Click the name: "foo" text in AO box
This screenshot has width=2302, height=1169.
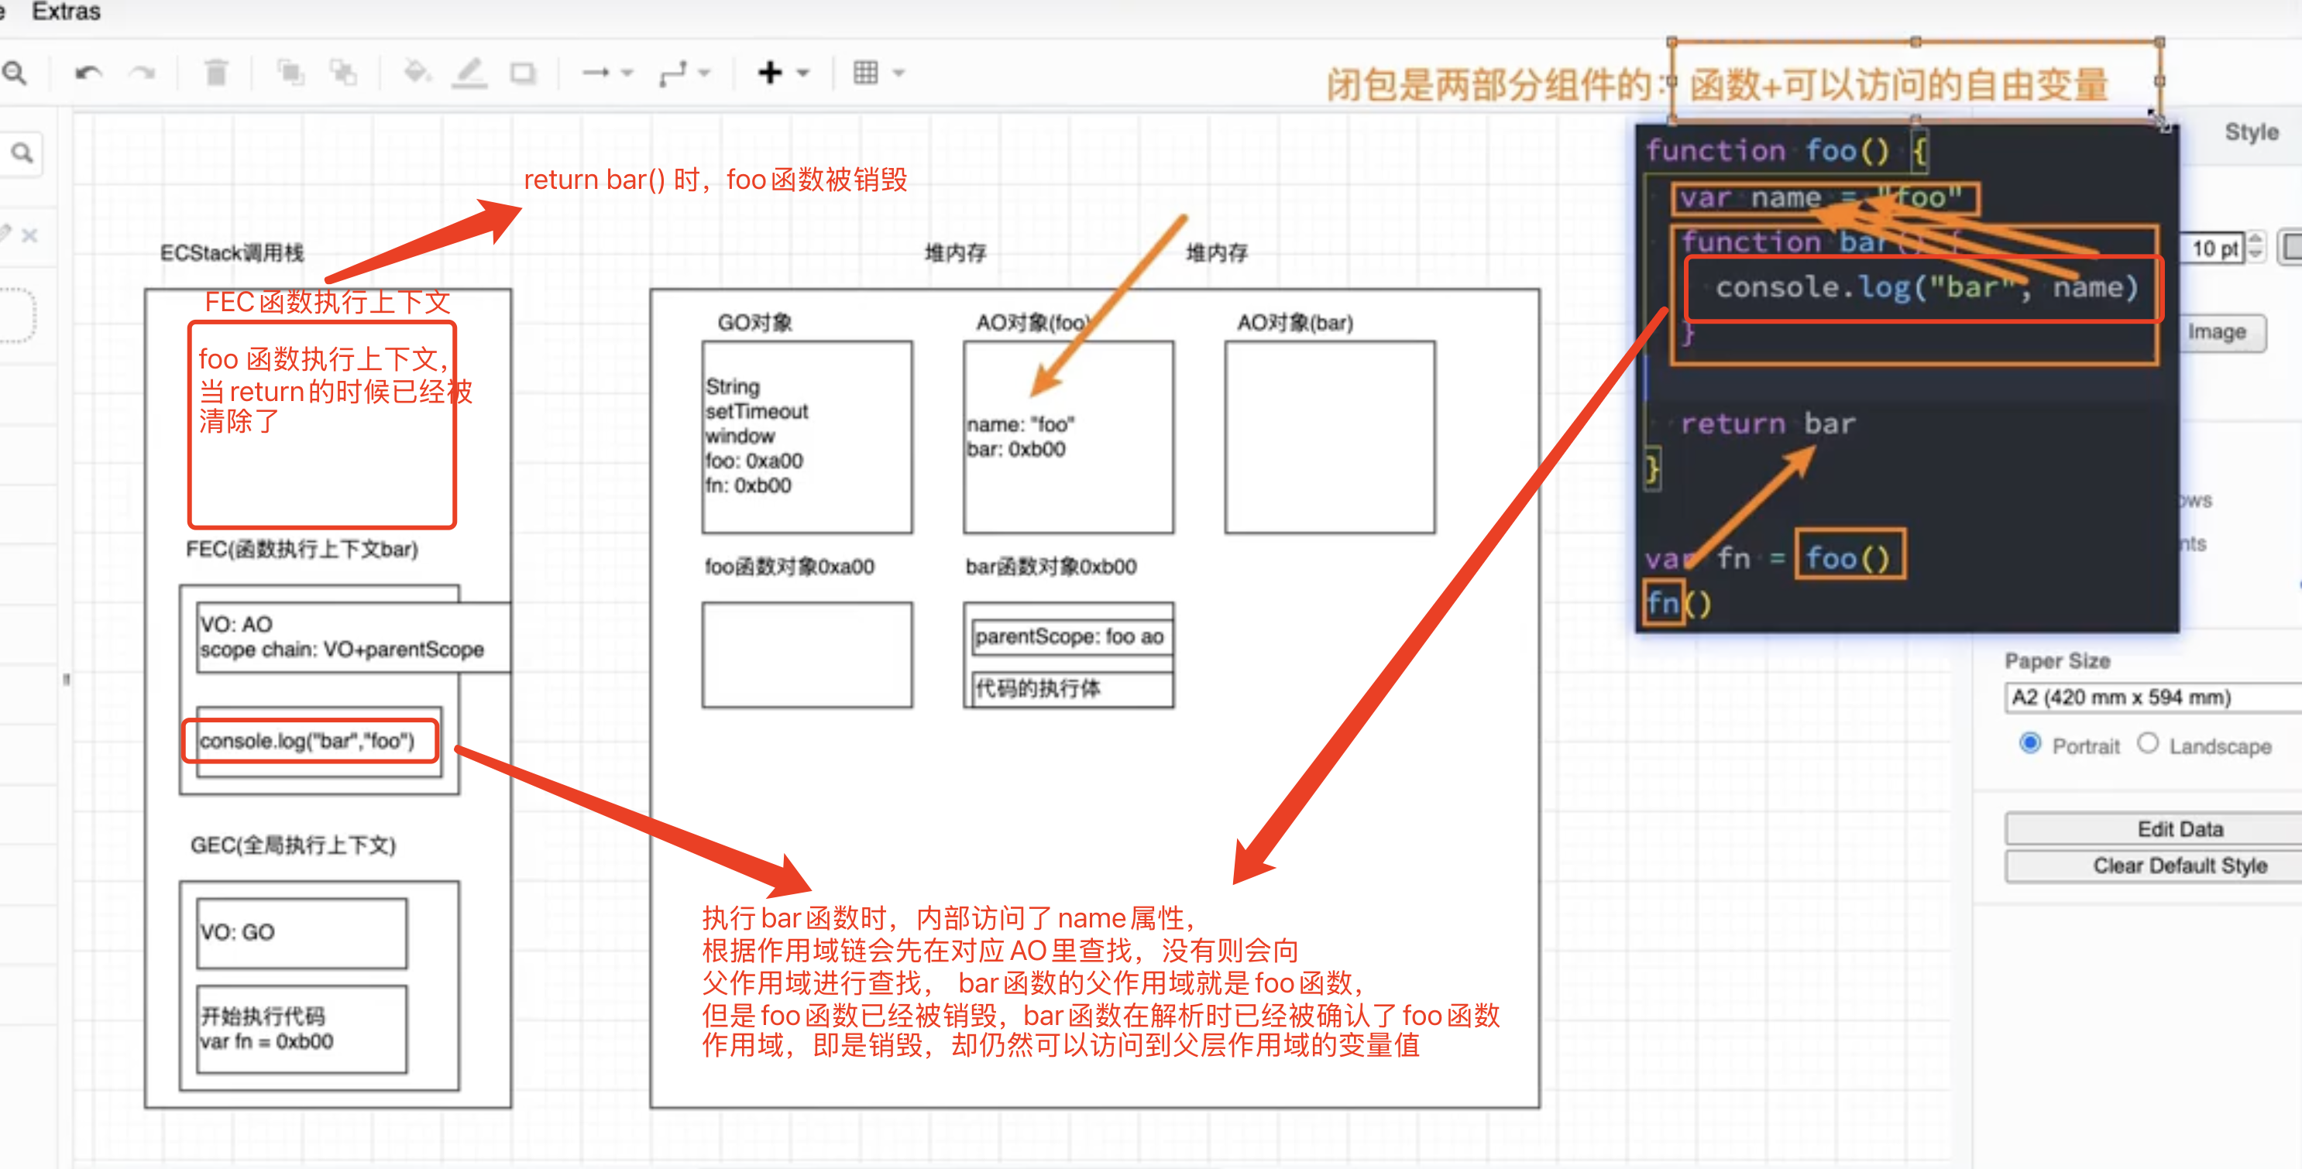(x=1021, y=424)
